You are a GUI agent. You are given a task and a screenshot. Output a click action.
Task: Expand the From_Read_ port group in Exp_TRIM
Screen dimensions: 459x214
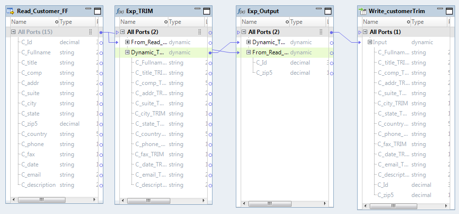pyautogui.click(x=127, y=42)
